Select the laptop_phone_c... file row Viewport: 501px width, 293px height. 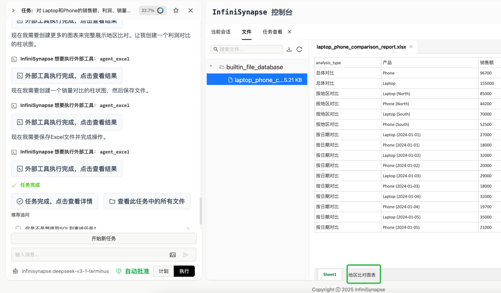tap(257, 80)
